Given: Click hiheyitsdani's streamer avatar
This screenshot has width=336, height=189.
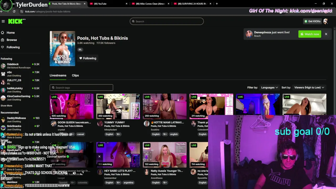Looking at the screenshot, I should coord(100,123).
